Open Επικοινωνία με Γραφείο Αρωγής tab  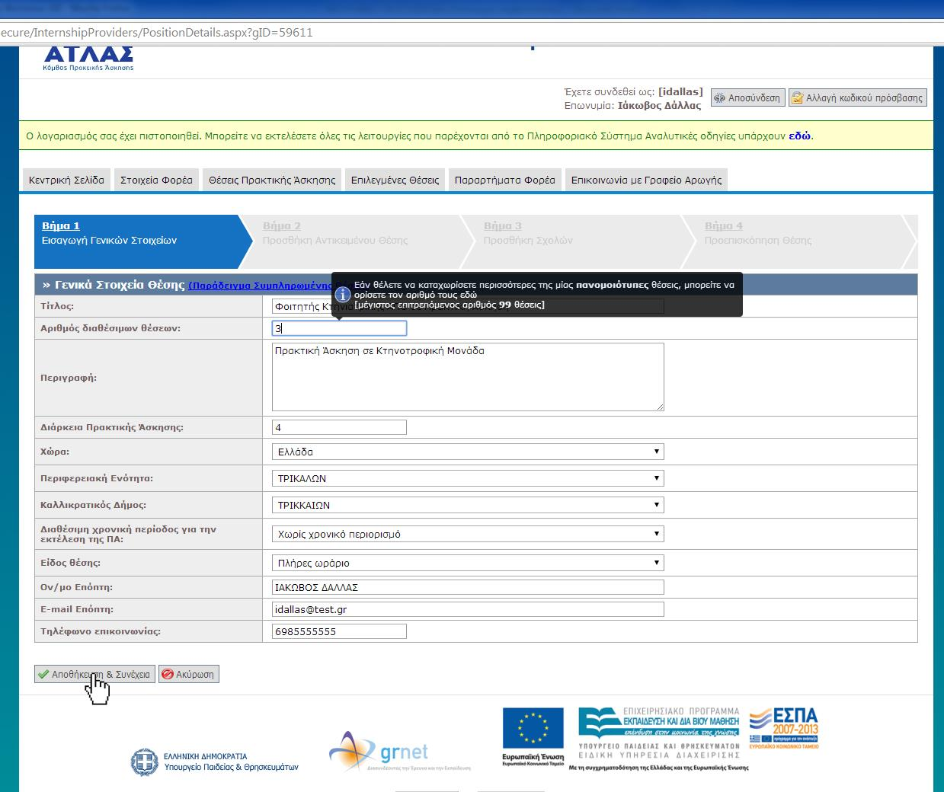pos(646,180)
